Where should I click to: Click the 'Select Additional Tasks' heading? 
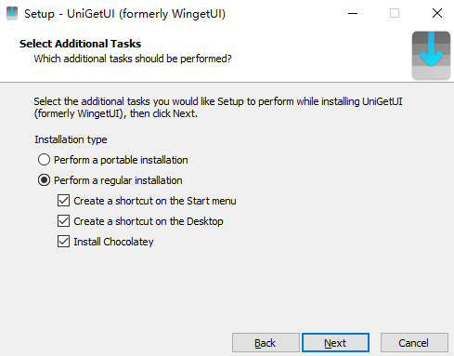[x=81, y=44]
